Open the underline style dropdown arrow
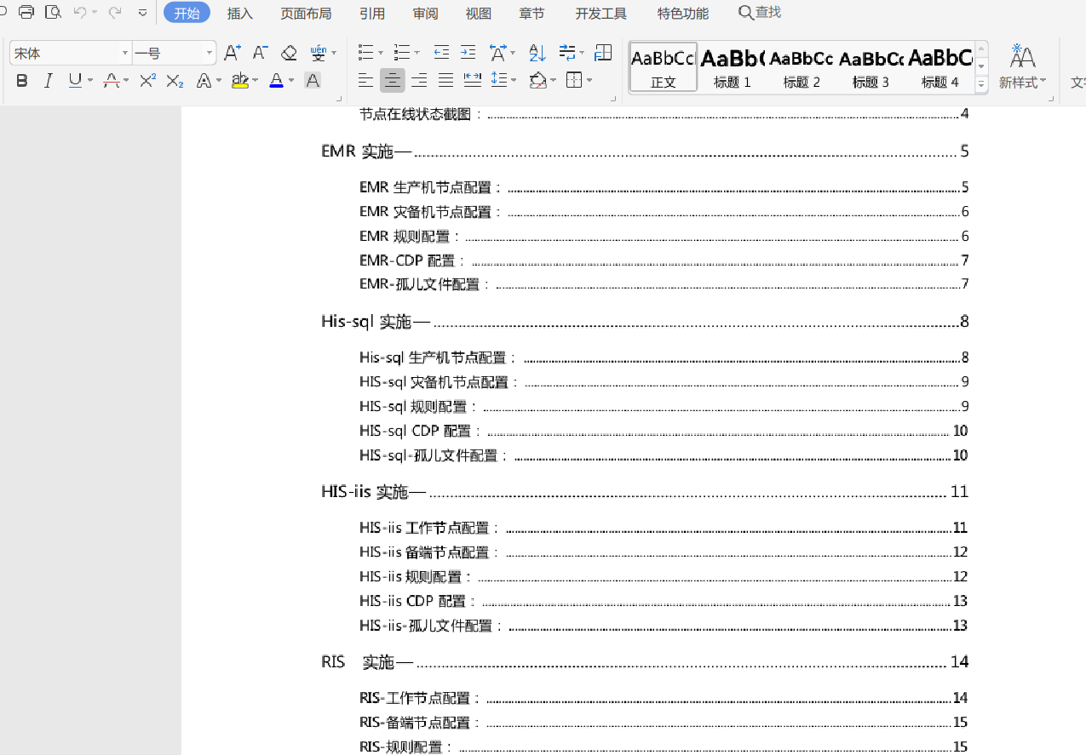The width and height of the screenshot is (1086, 755). coord(90,81)
